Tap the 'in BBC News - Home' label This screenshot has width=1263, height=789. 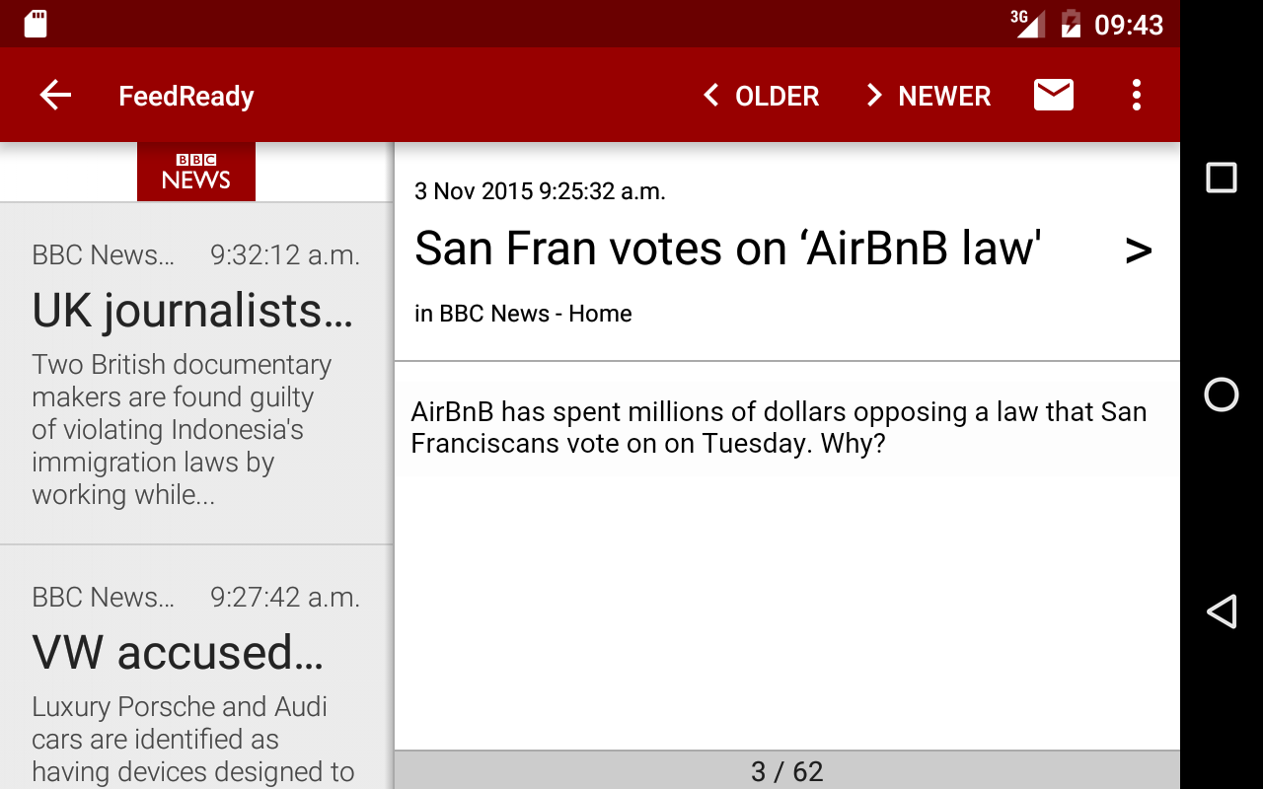pyautogui.click(x=523, y=314)
